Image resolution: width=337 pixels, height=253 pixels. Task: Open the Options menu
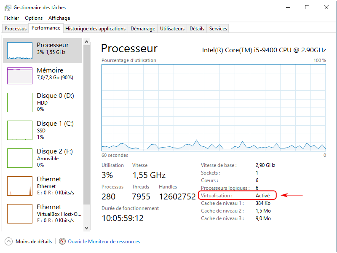[x=34, y=18]
